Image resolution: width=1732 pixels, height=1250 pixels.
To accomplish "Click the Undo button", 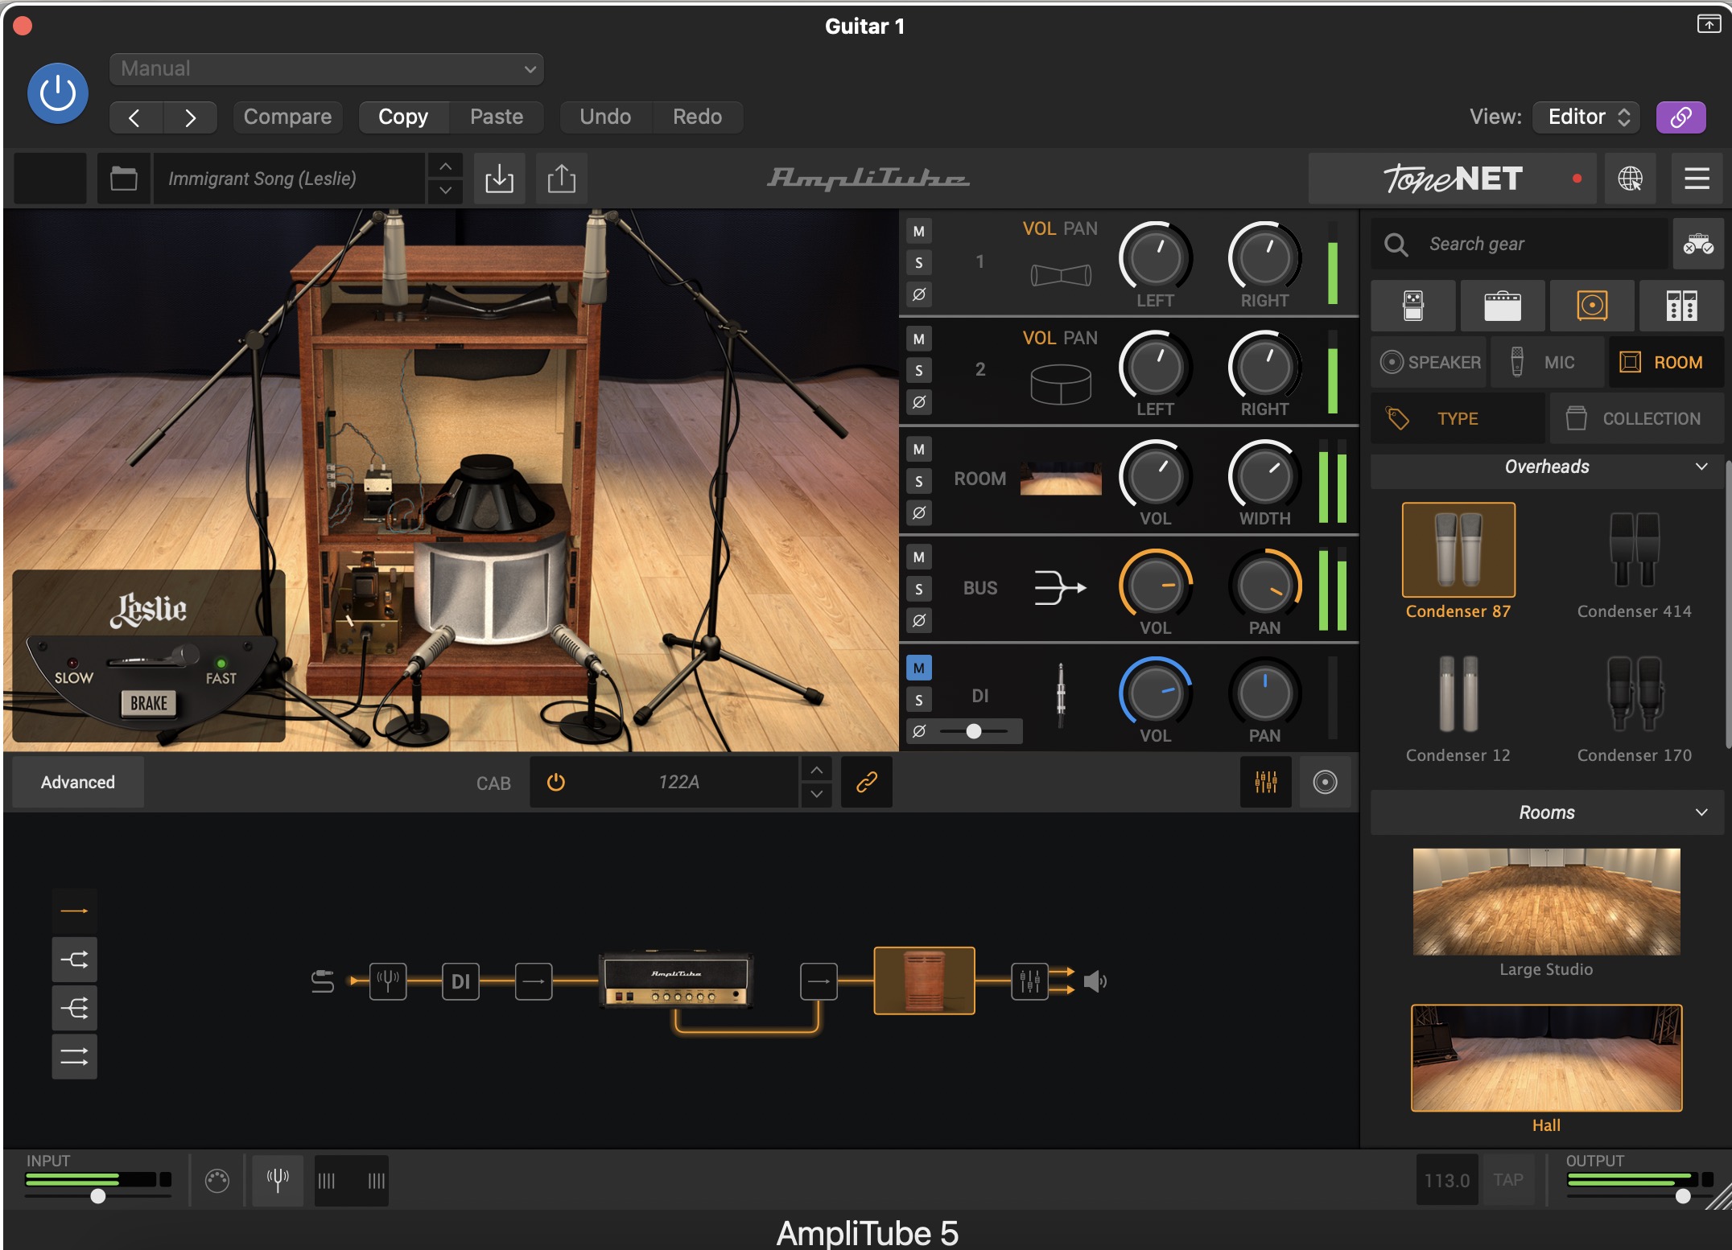I will 605,117.
